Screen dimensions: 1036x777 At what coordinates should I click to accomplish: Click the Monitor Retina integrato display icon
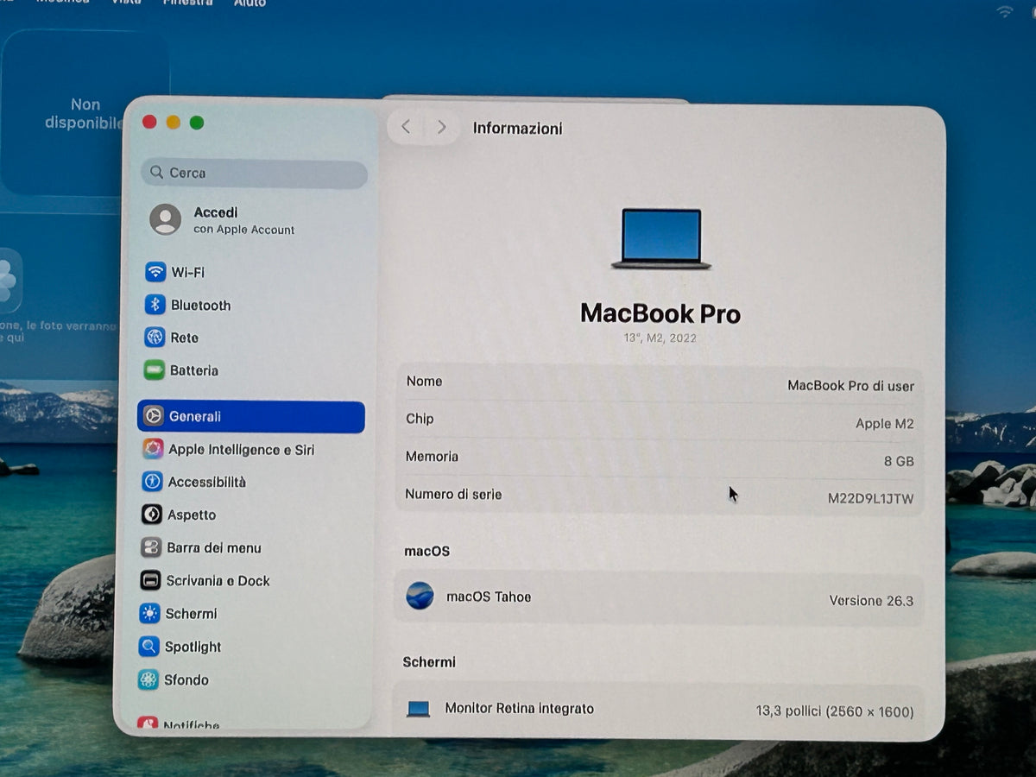coord(419,709)
